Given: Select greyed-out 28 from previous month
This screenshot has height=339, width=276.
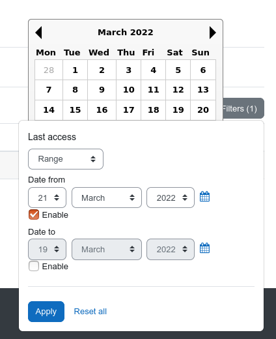Looking at the screenshot, I should [49, 70].
